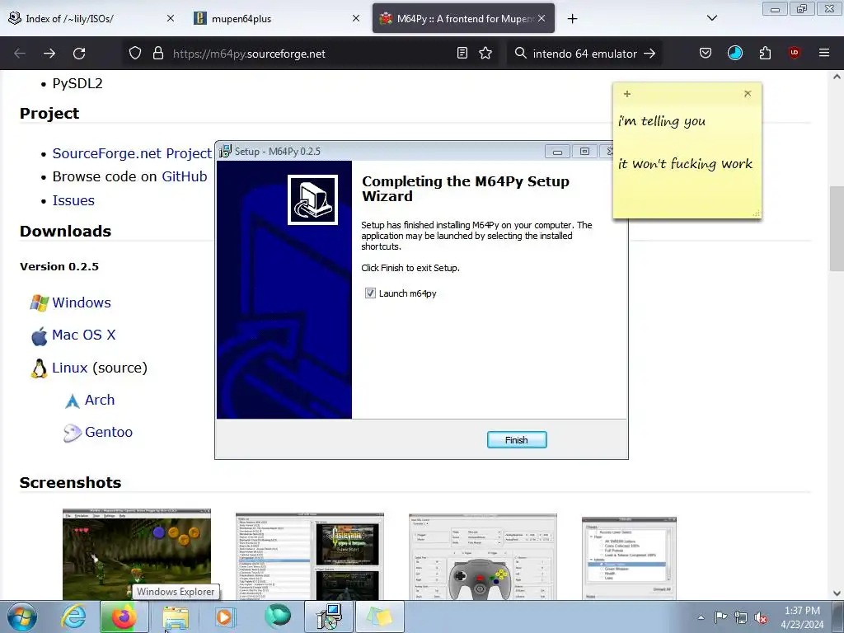Open the Mac OS X download link
The height and width of the screenshot is (633, 844).
point(83,335)
